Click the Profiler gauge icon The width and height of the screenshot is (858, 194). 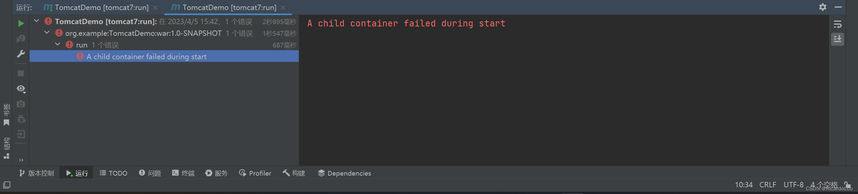coord(255,173)
